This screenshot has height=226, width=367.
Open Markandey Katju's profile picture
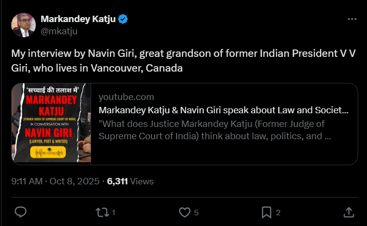[23, 25]
